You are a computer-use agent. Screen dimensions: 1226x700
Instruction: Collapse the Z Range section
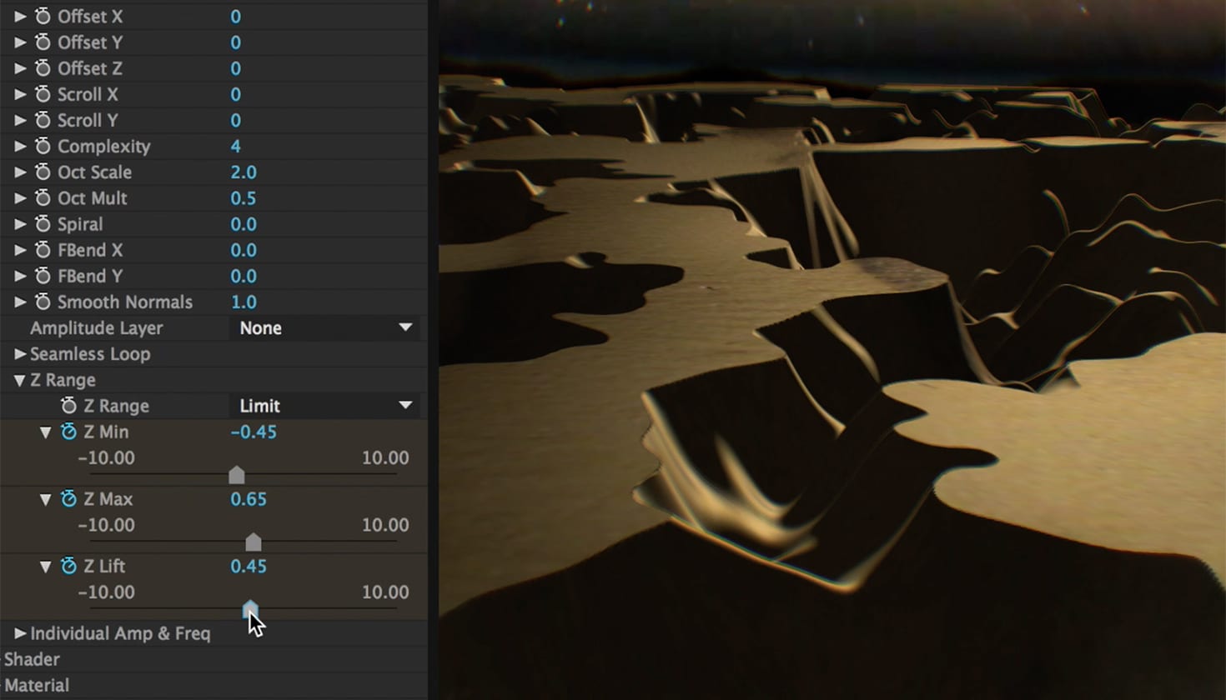tap(19, 380)
